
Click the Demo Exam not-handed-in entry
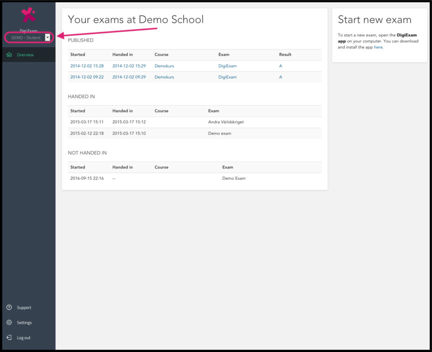(x=234, y=178)
